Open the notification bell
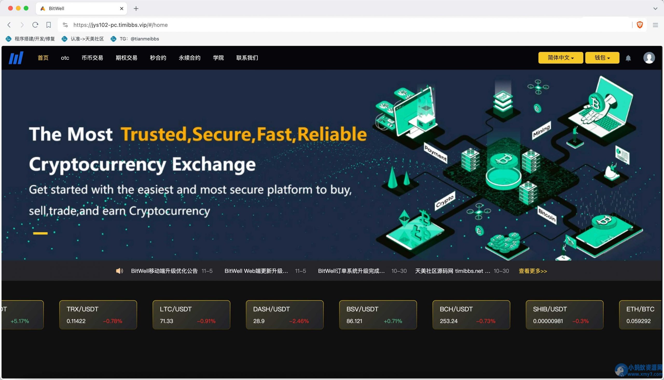Screen dimensions: 664x380 click(628, 58)
